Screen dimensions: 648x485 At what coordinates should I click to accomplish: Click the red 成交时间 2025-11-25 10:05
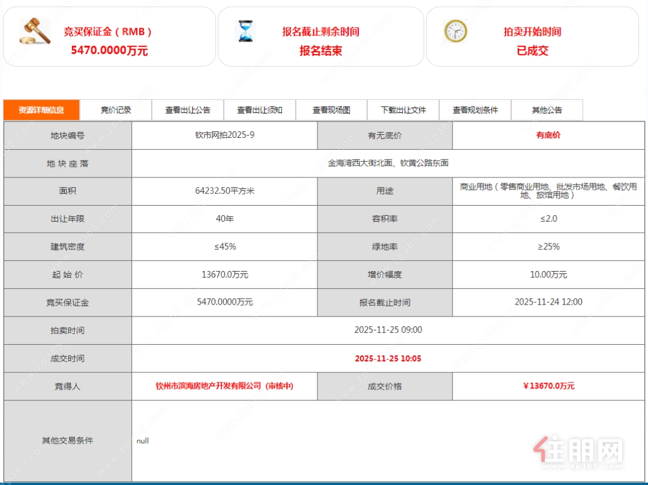(x=388, y=359)
